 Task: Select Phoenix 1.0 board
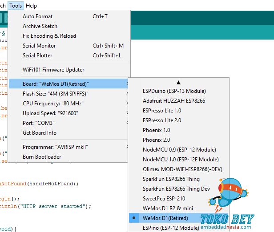pyautogui.click(x=179, y=130)
